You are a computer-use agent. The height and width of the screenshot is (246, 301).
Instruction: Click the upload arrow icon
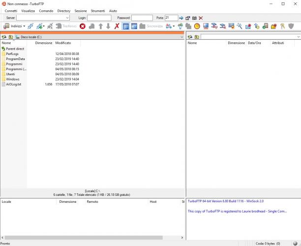(101, 26)
